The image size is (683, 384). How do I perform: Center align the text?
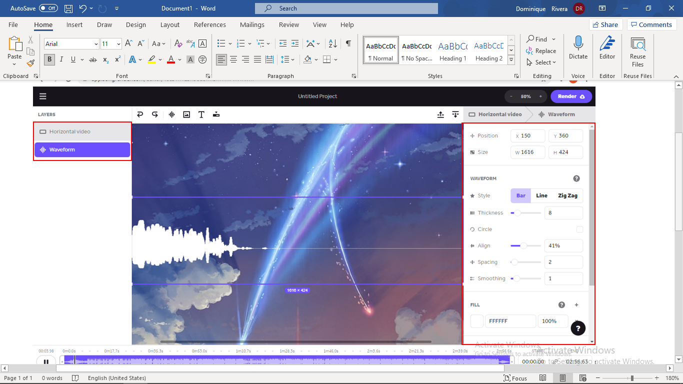click(x=233, y=59)
